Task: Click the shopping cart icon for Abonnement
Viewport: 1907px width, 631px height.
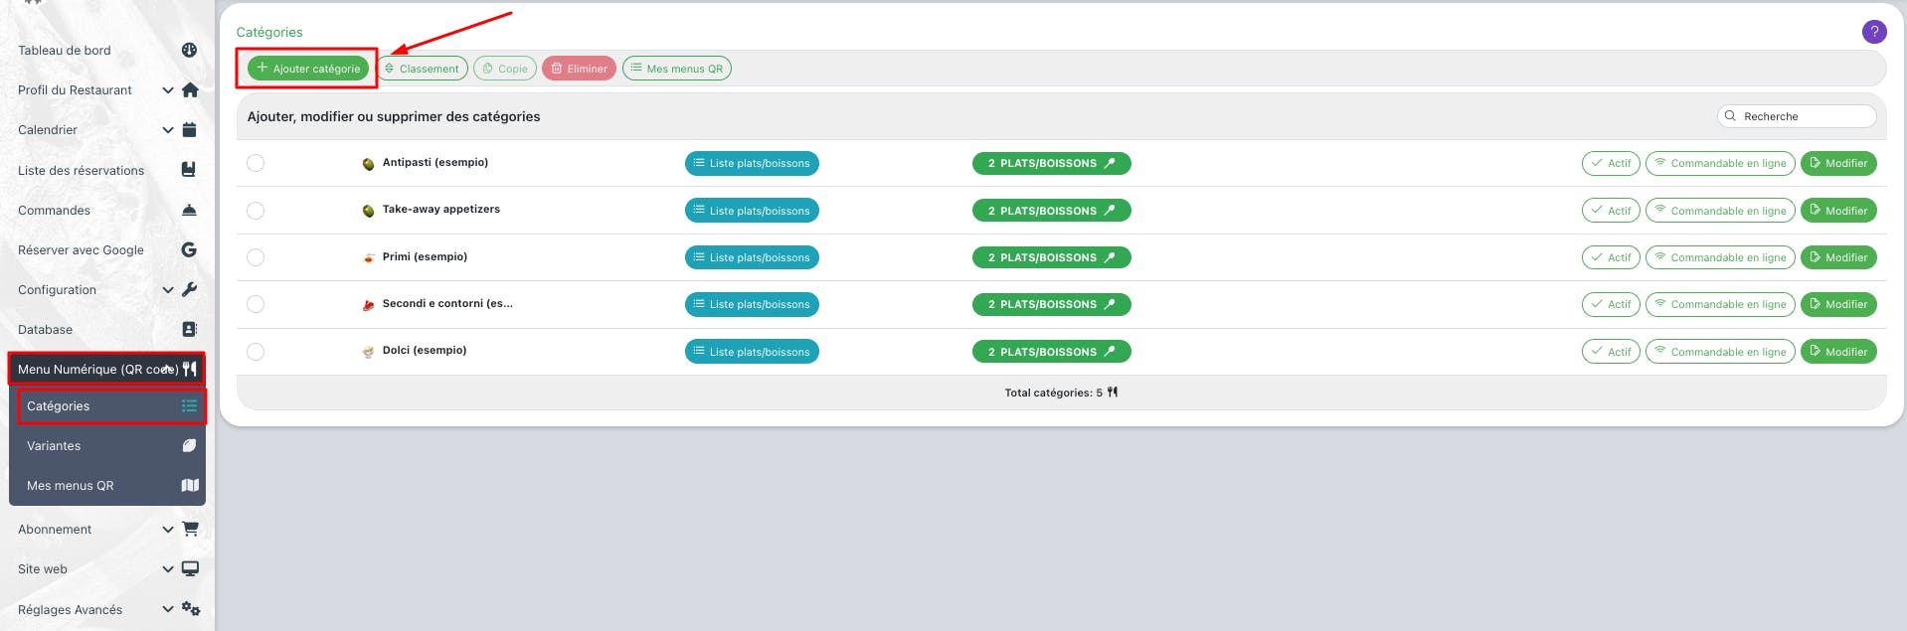Action: 190,529
